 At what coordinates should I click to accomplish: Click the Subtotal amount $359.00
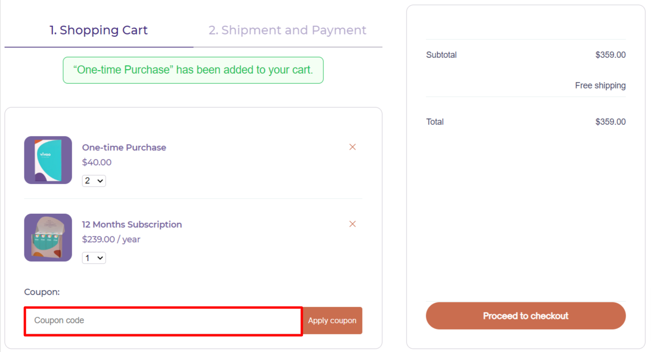coord(610,55)
